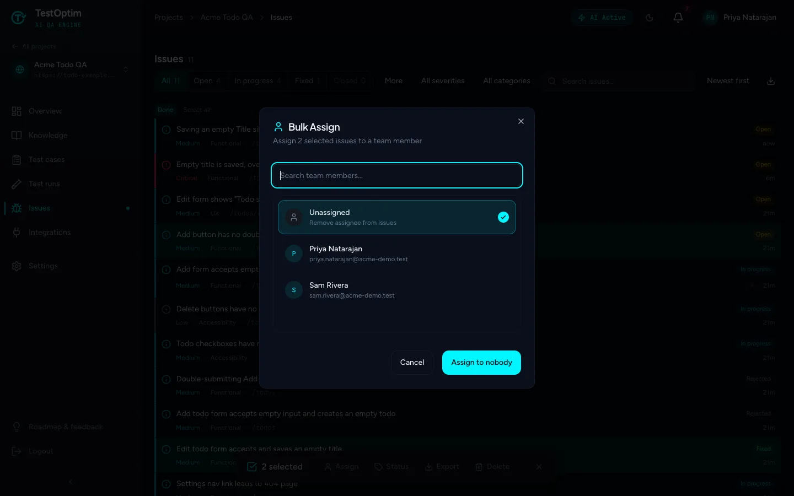
Task: Toggle dark mode moon icon
Action: 650,18
